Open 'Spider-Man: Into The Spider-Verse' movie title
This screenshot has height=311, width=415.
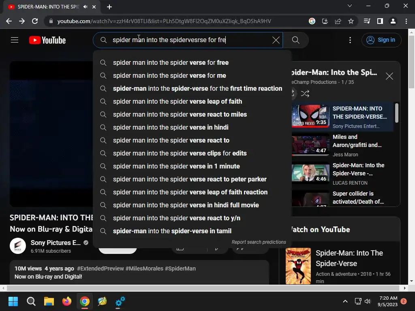[349, 258]
